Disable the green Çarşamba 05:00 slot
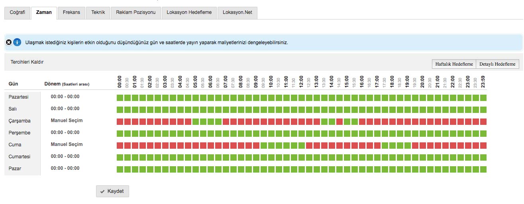Viewport: 524px width, 204px height. tap(196, 122)
